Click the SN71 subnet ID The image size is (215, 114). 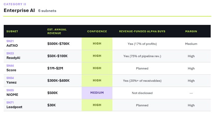[x=10, y=103]
